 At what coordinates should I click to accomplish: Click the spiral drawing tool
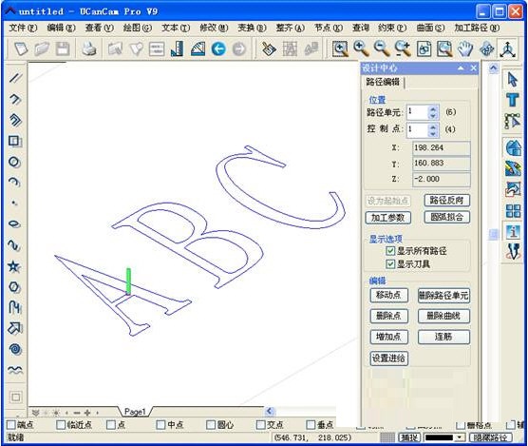(15, 349)
